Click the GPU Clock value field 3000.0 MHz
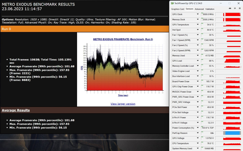This screenshot has width=243, height=151. pos(207,15)
